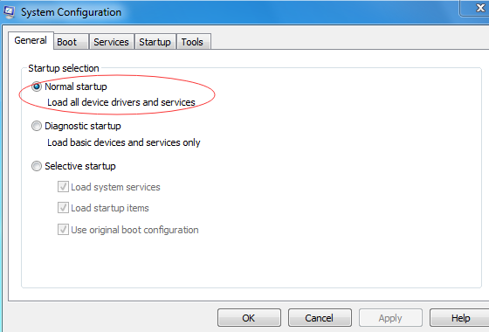Click the Normal startup label text

[76, 86]
